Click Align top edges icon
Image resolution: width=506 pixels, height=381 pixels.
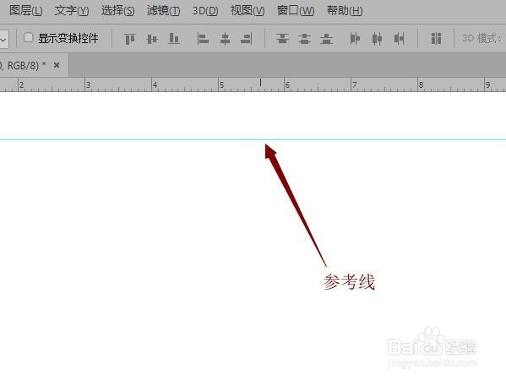coord(130,39)
